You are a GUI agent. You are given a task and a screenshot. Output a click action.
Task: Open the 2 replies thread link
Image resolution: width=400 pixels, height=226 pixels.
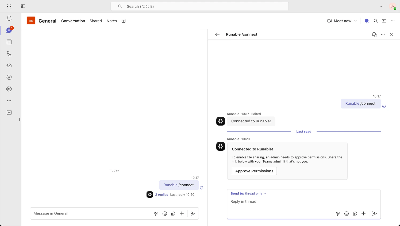tap(161, 194)
